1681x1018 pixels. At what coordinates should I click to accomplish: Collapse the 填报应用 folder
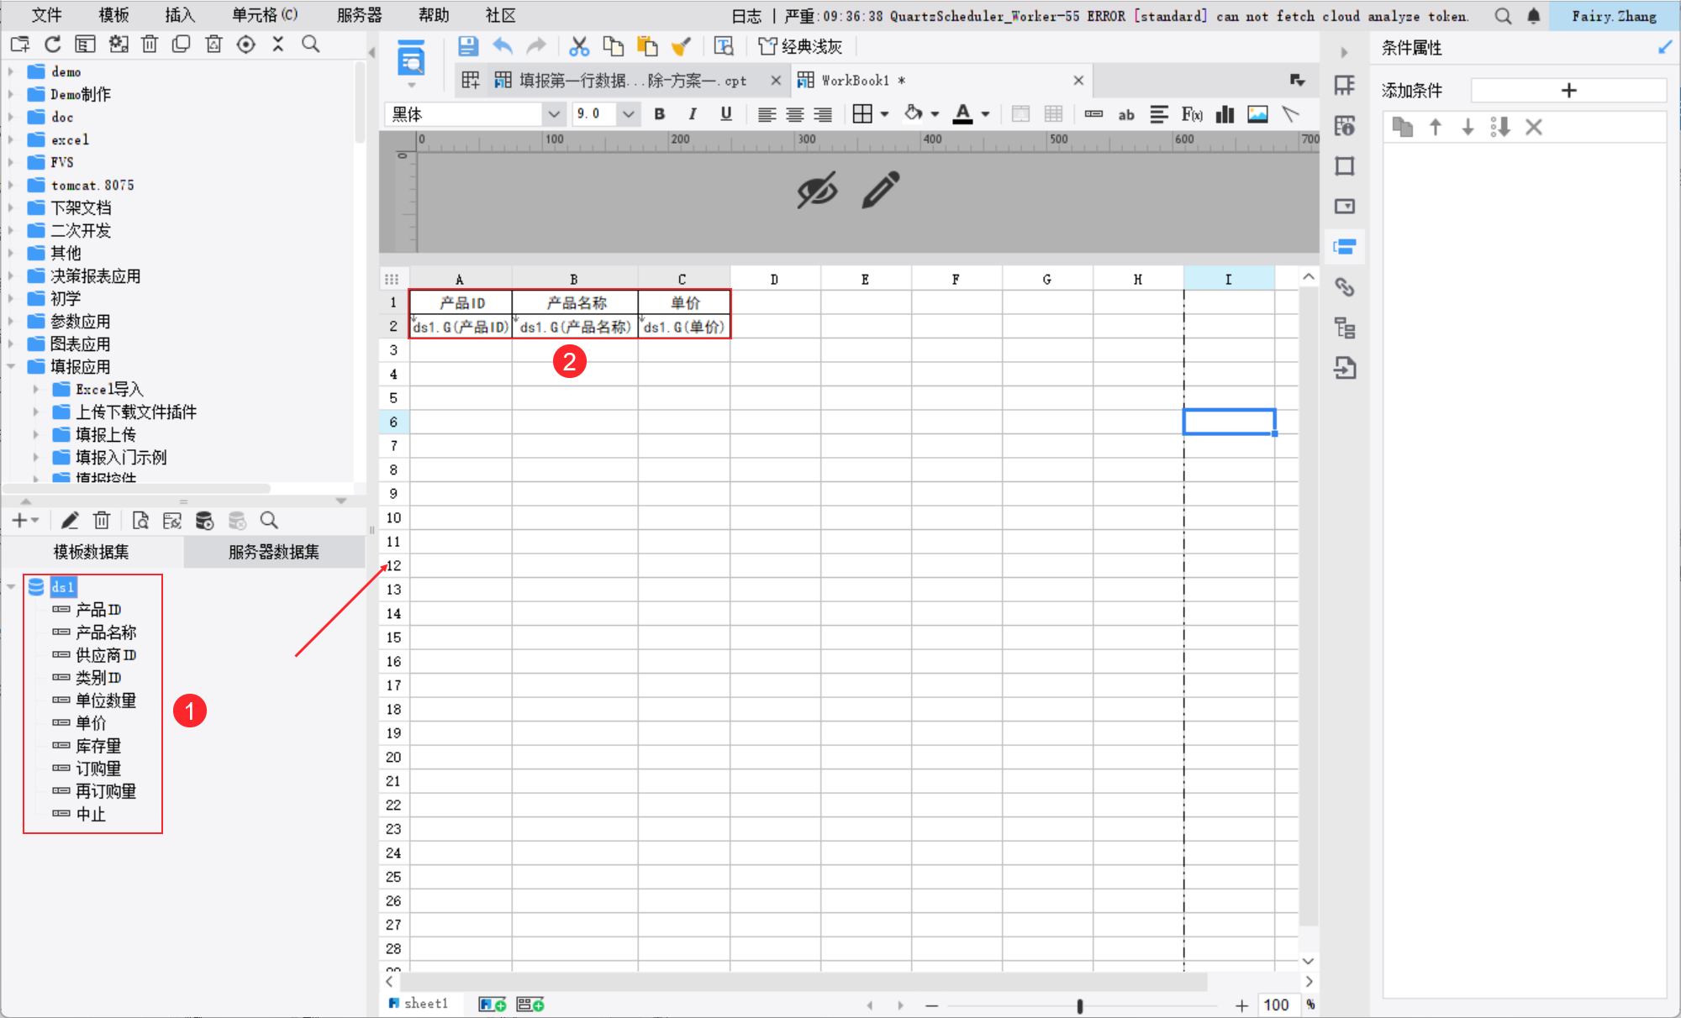coord(12,366)
